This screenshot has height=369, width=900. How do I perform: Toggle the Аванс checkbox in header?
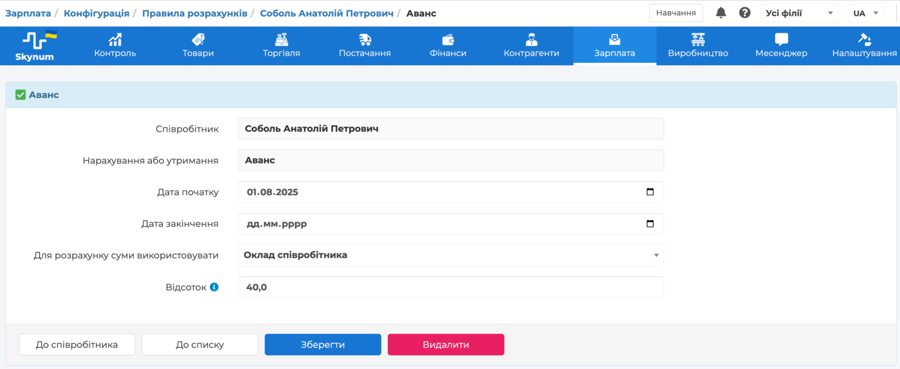click(x=20, y=95)
